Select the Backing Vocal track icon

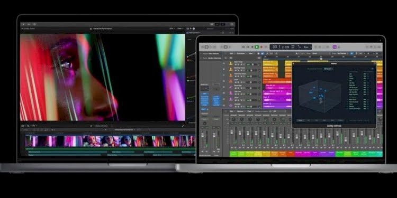231,69
